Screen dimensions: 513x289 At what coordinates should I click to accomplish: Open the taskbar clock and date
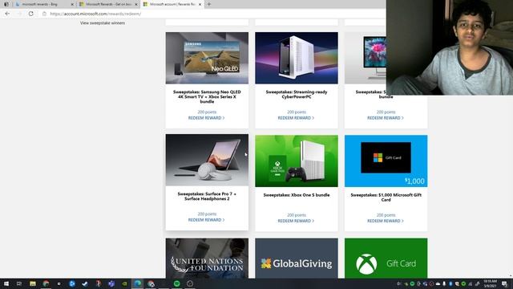(490, 283)
